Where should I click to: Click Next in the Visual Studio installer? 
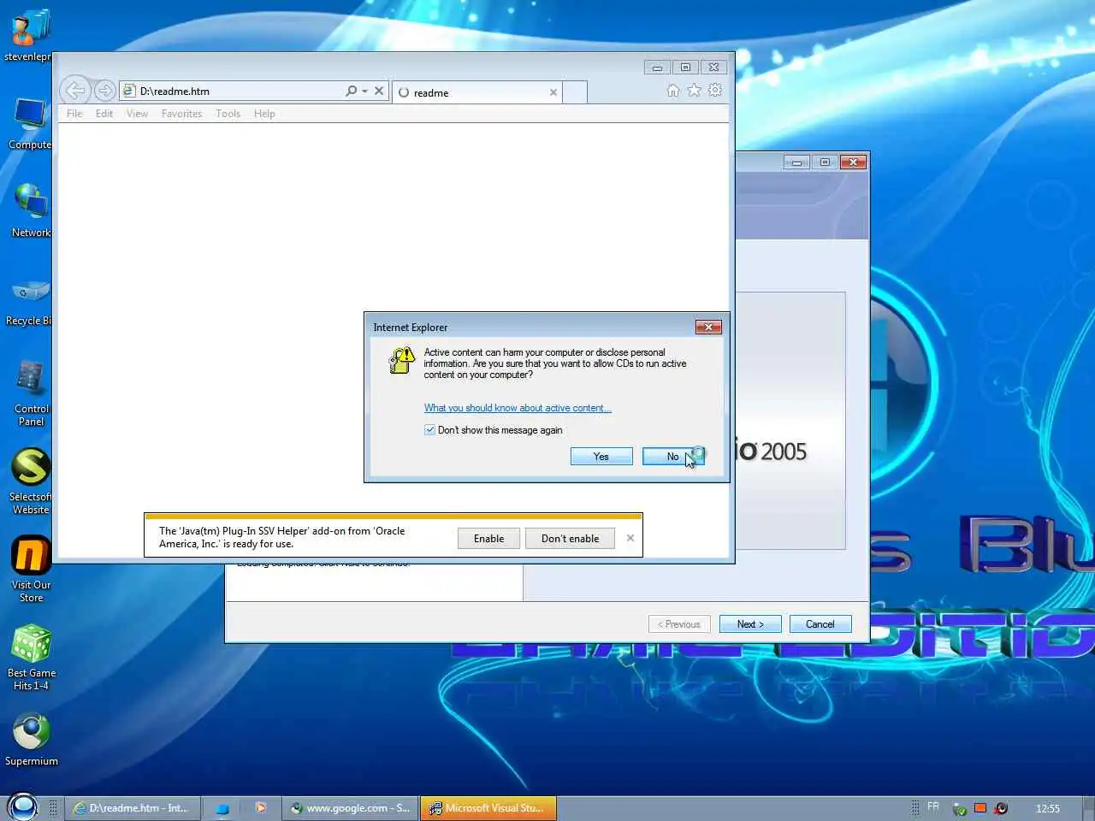(750, 624)
